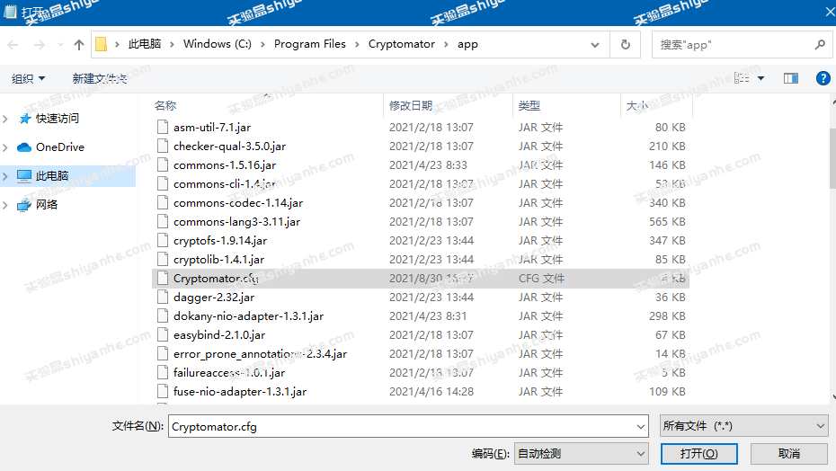This screenshot has width=836, height=471.
Task: Select file fuse-nio-adapter-1.3.1.jar
Action: tap(239, 392)
